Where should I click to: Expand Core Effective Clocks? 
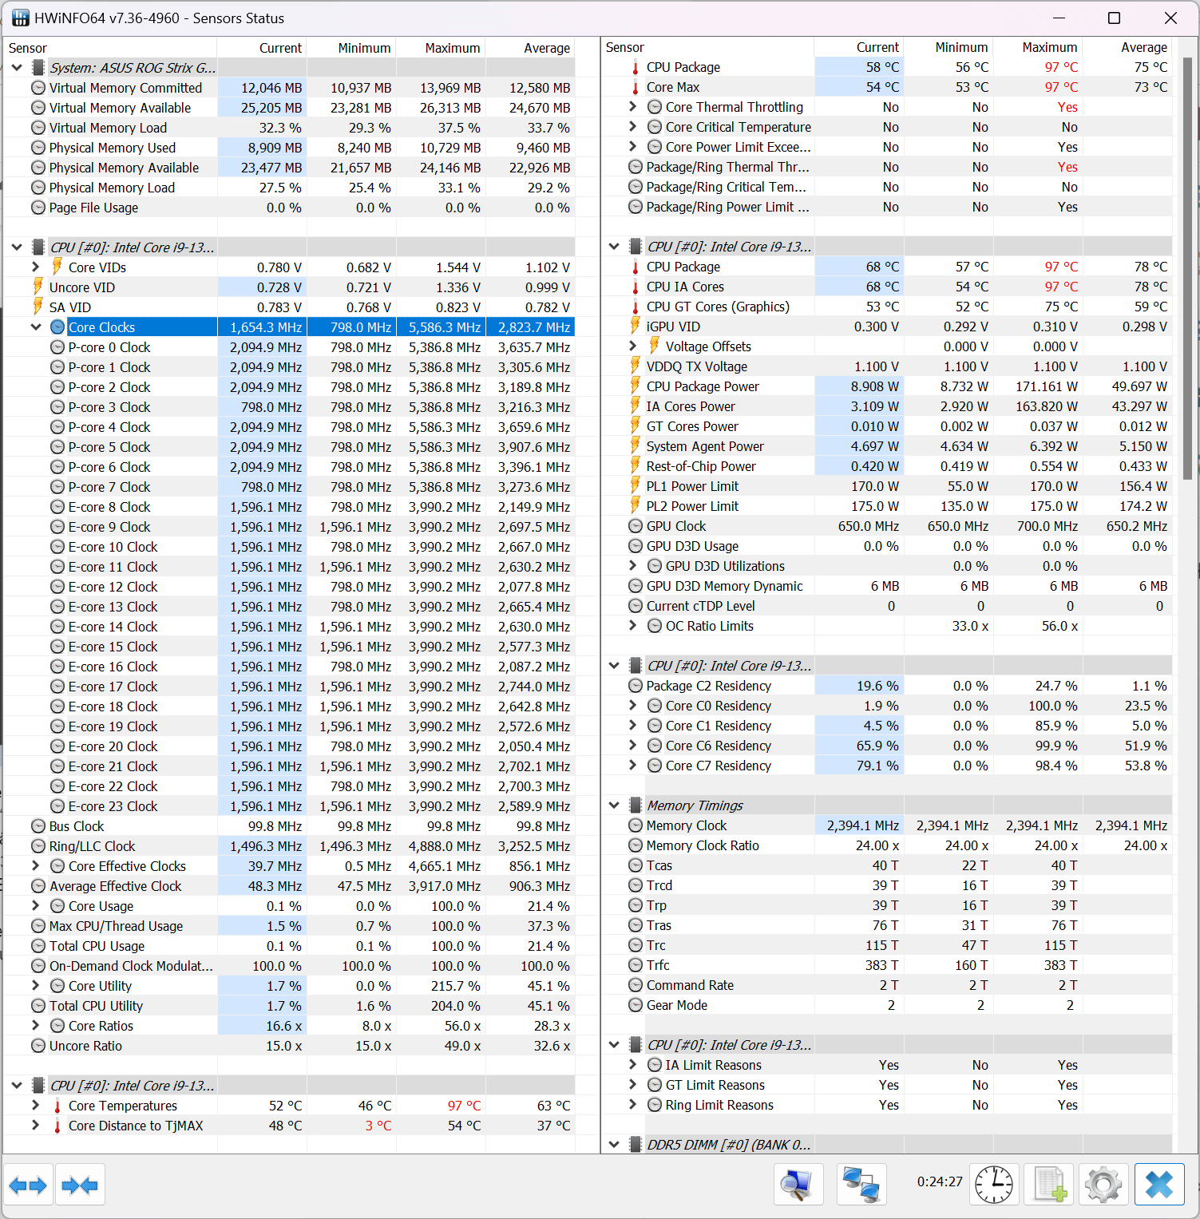[x=35, y=866]
